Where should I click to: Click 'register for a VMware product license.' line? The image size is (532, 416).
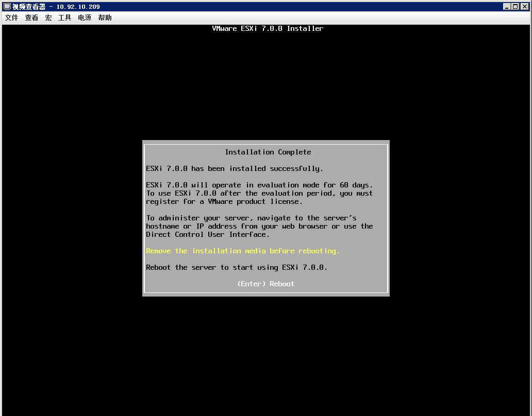(x=224, y=201)
